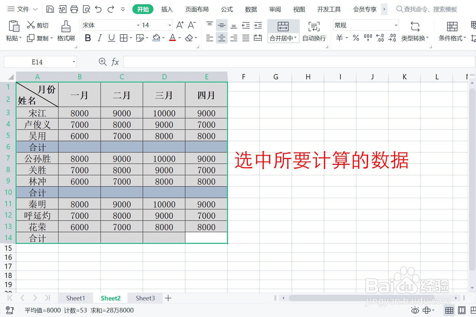Open the Type Conversion (类型转换) menu
This screenshot has width=476, height=317.
click(415, 32)
